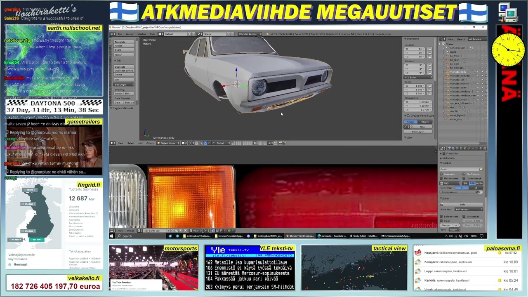
Task: Toggle the File Extensions checkbox
Action: 464,174
